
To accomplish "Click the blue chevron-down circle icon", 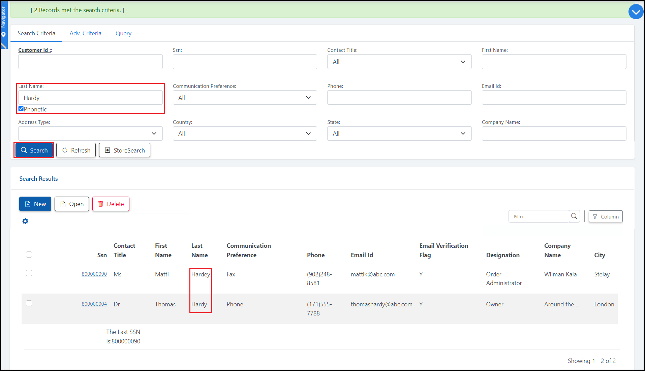I will click(636, 12).
